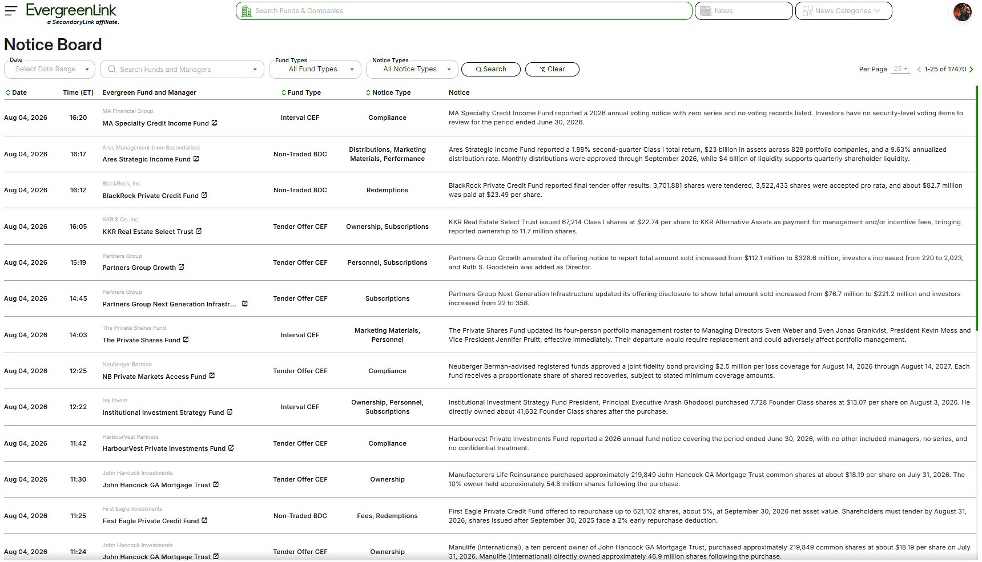Image resolution: width=982 pixels, height=562 pixels.
Task: Click the 'Time (ET)' column header
Action: tap(78, 92)
